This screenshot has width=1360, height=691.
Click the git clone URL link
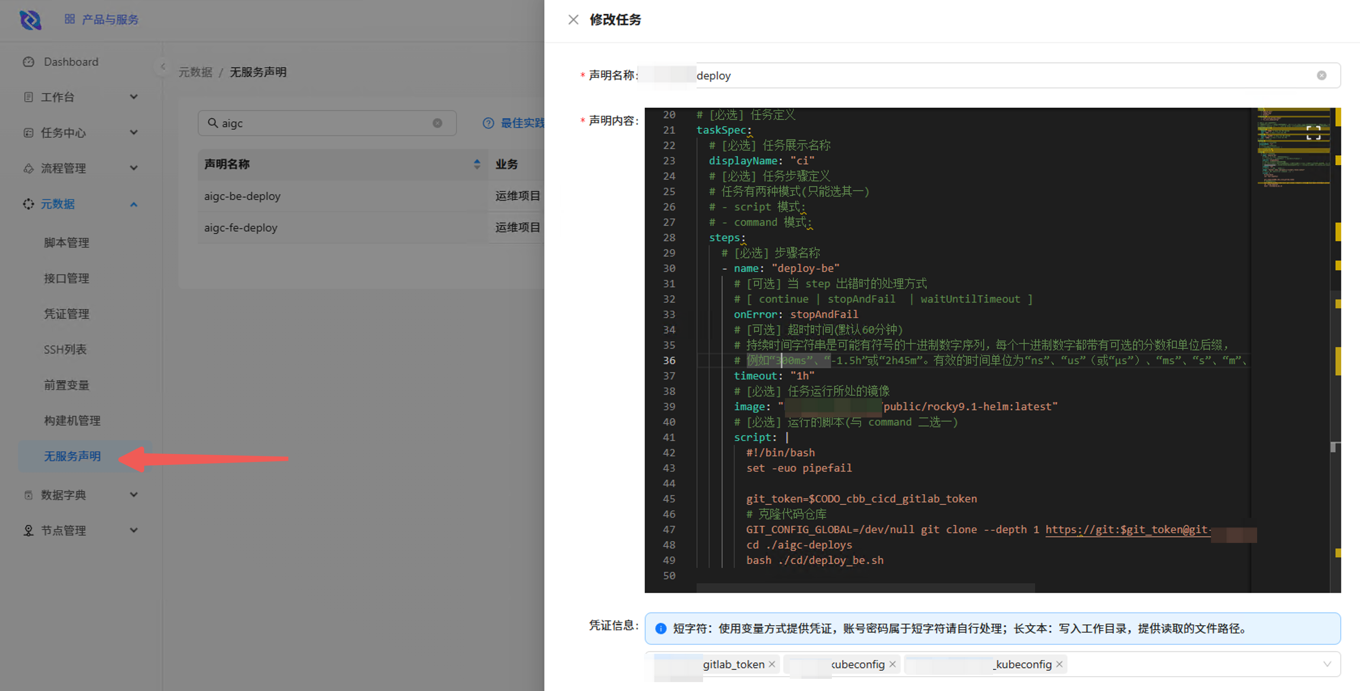click(x=1128, y=529)
